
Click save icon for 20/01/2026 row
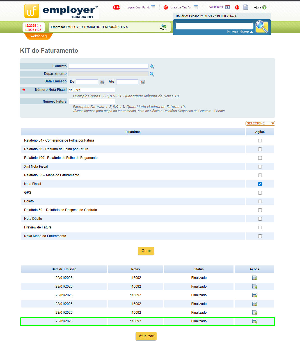(x=254, y=278)
